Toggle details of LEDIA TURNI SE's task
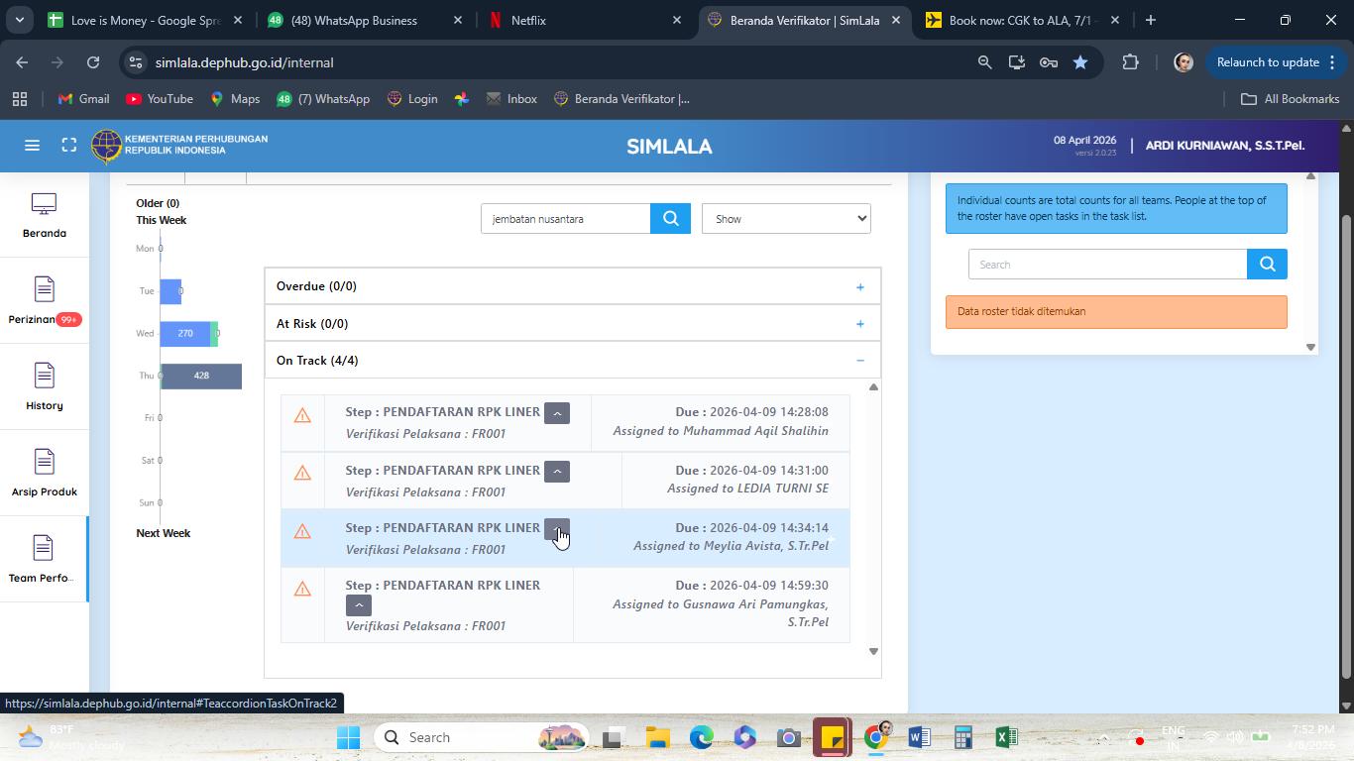The width and height of the screenshot is (1354, 761). click(557, 472)
